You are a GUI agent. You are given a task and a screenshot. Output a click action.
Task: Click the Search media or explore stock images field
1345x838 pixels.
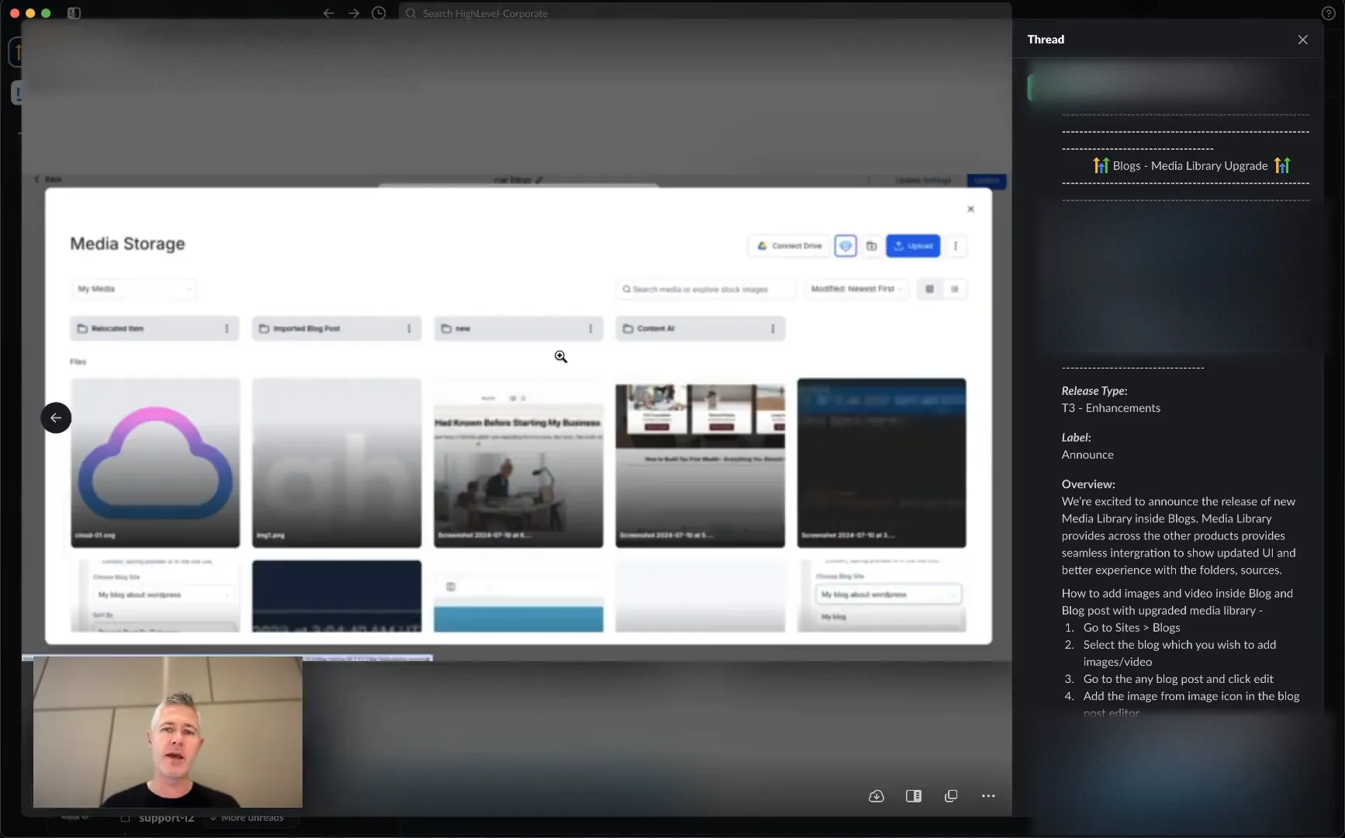pyautogui.click(x=705, y=289)
